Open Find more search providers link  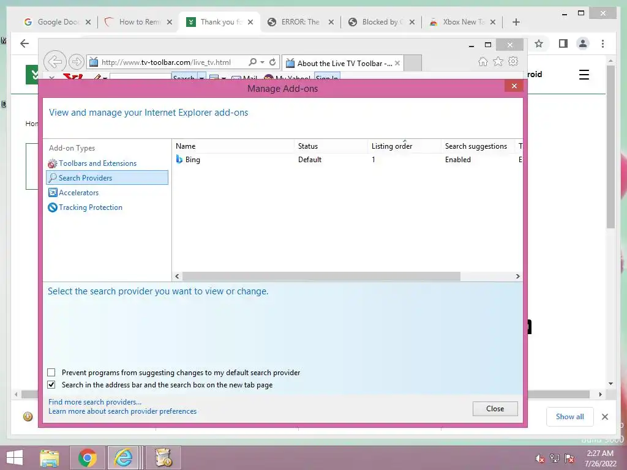tap(95, 401)
